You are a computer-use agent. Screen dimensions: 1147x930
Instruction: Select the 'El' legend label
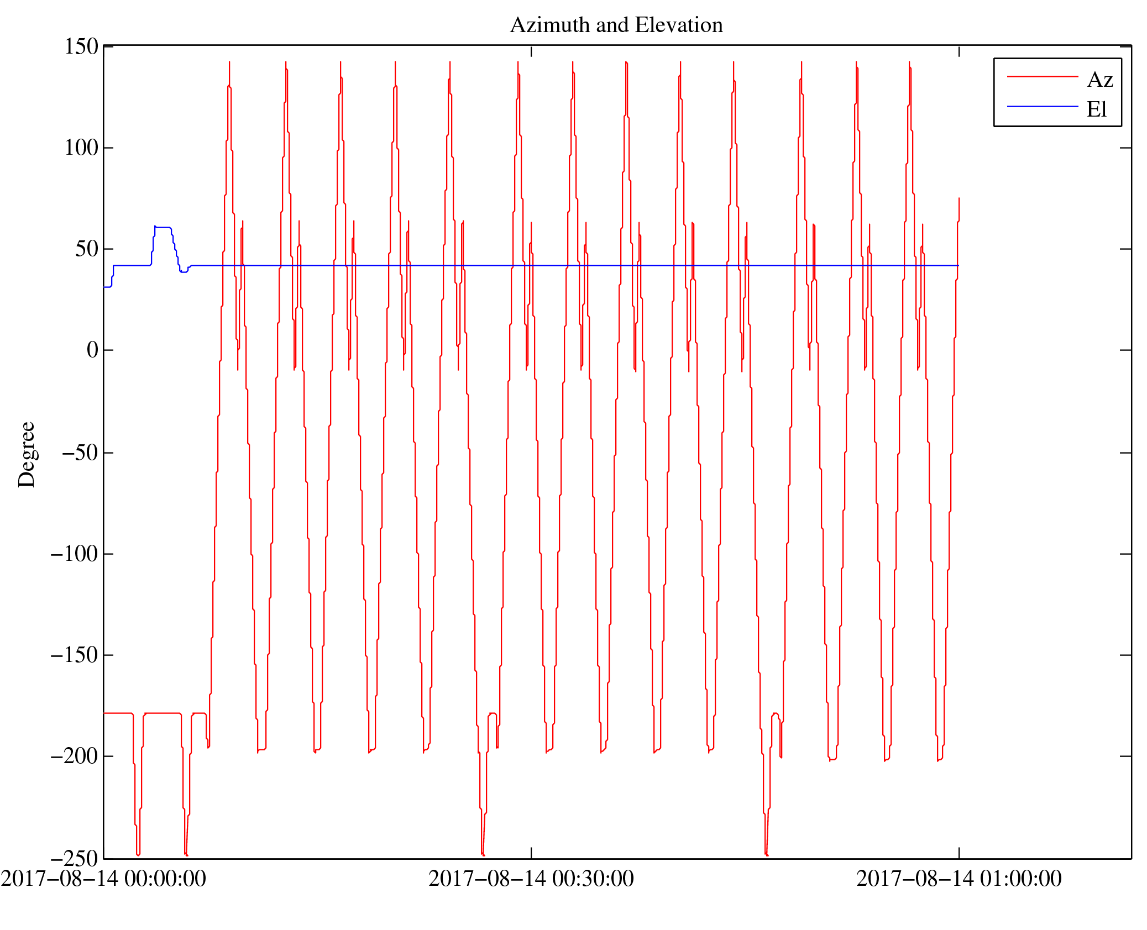click(1097, 109)
